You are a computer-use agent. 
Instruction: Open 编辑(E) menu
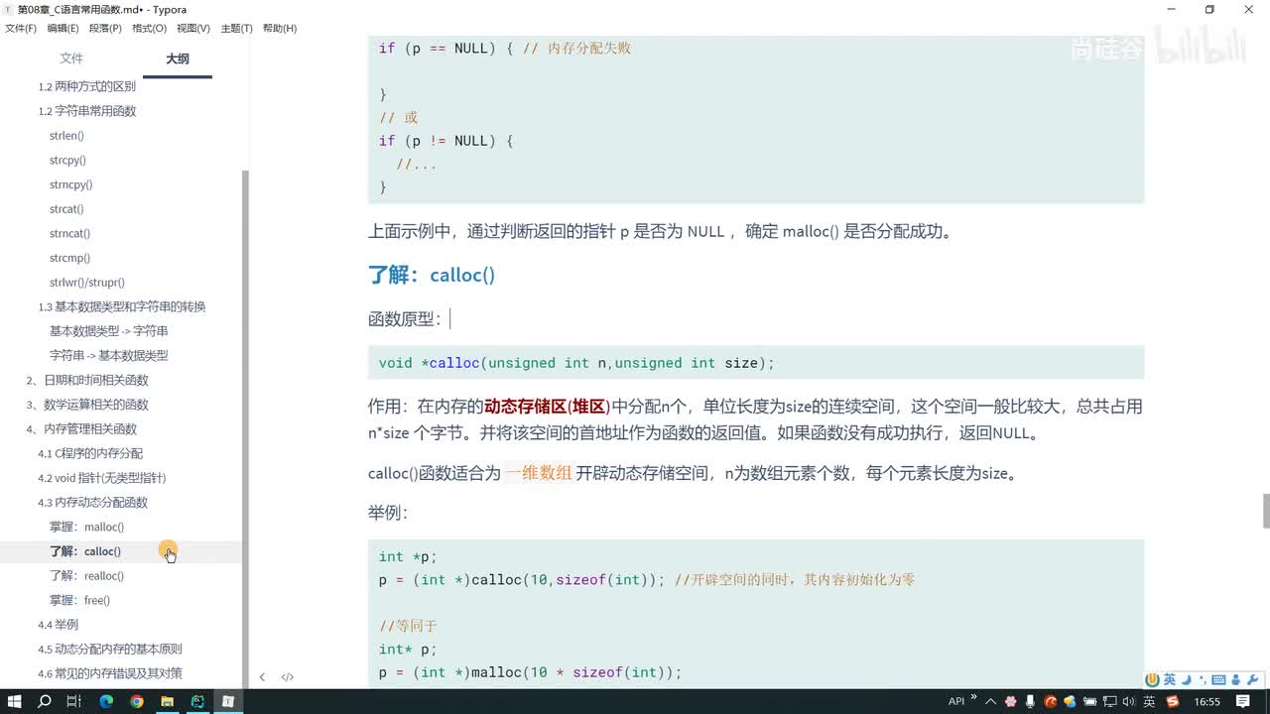click(63, 28)
